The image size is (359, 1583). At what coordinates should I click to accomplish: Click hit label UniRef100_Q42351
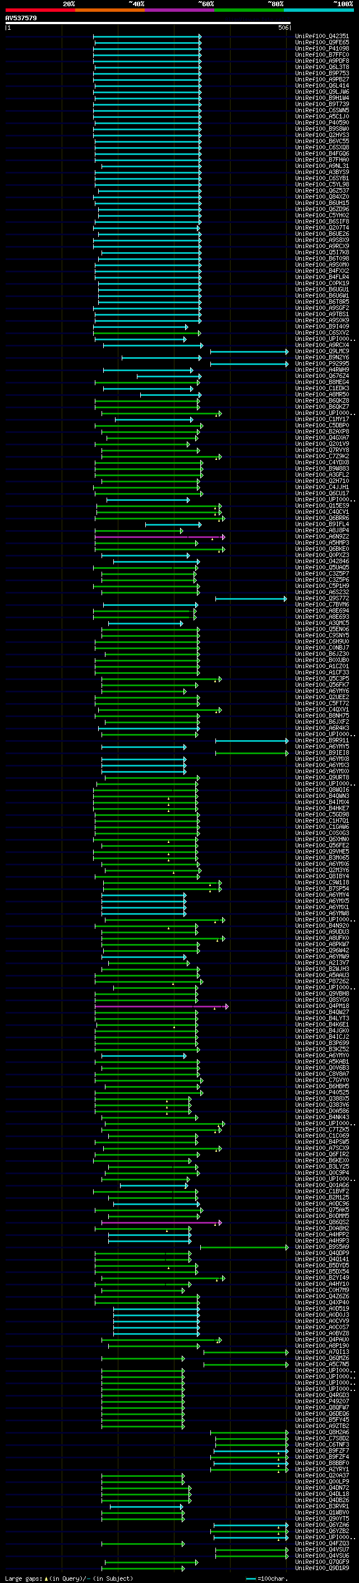tap(322, 37)
